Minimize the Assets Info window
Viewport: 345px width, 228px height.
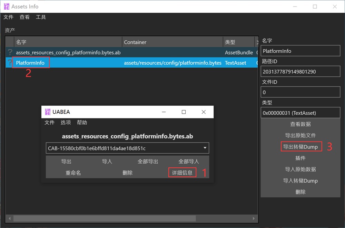click(295, 7)
